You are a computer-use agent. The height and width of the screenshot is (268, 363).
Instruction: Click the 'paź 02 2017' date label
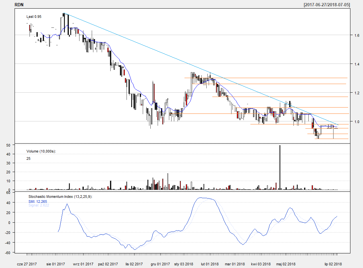coord(108,264)
